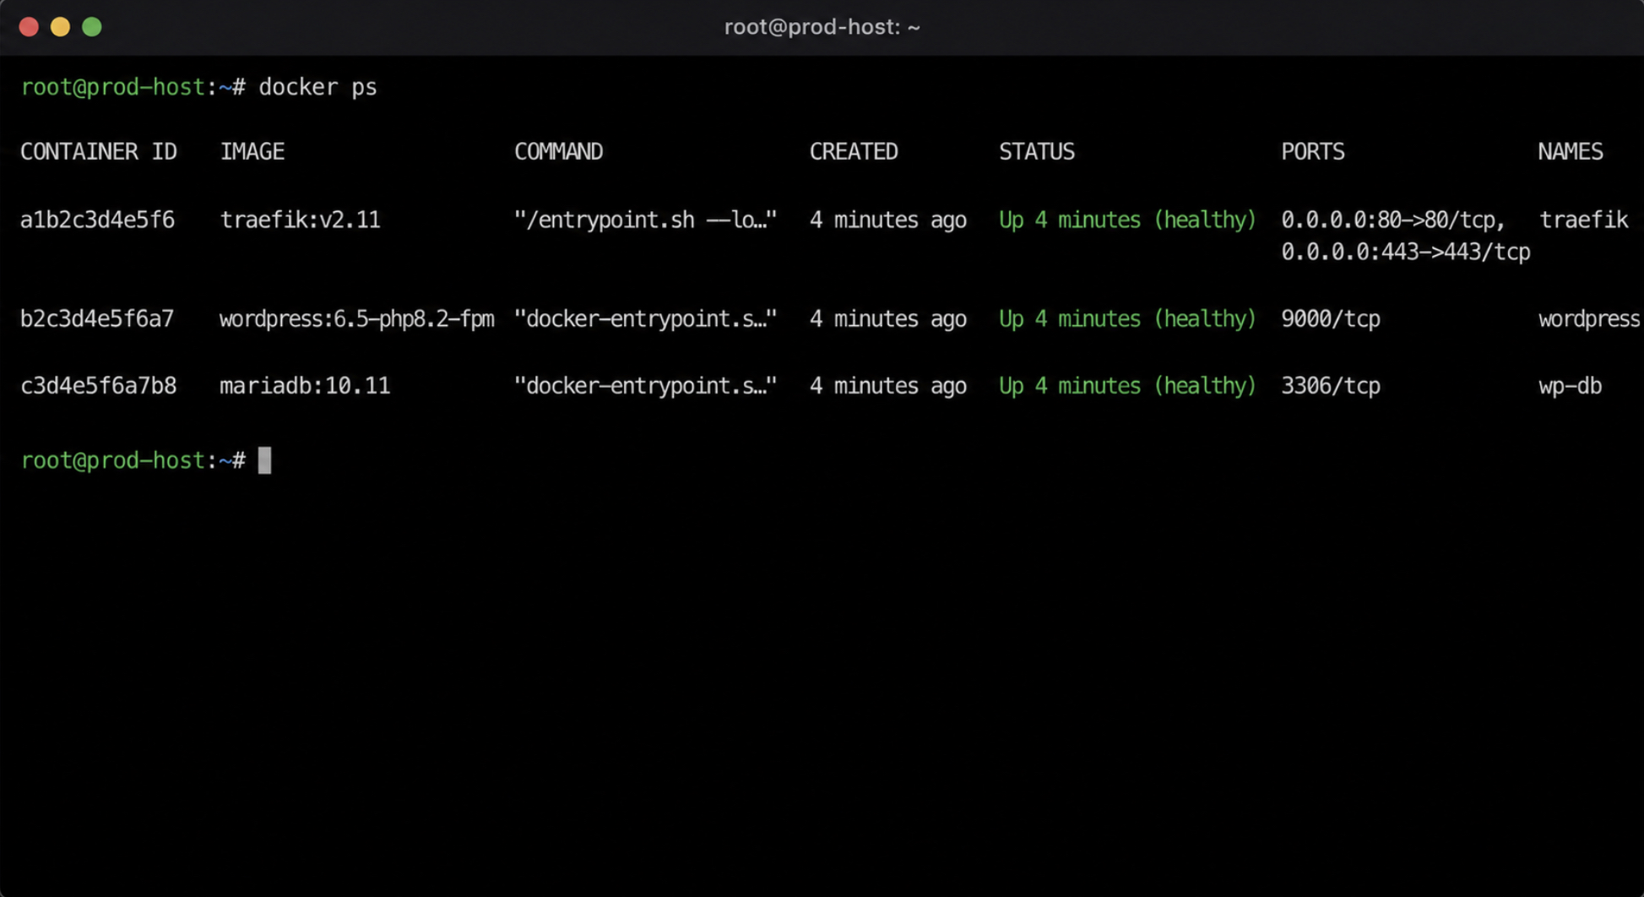Viewport: 1644px width, 897px height.
Task: Click the /entrypoint.sh command of traefik
Action: pos(645,220)
